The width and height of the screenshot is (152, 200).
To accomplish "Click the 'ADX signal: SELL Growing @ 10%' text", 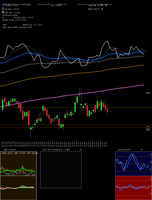I will pyautogui.click(x=17, y=27).
